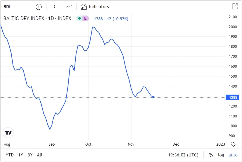The image size is (242, 162).
Task: Click the purple E data badge
Action: 85,18
